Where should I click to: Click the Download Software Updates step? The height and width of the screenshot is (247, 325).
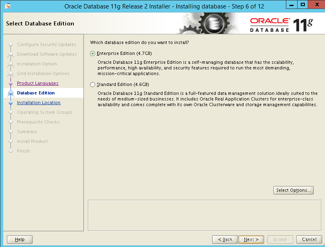(47, 54)
